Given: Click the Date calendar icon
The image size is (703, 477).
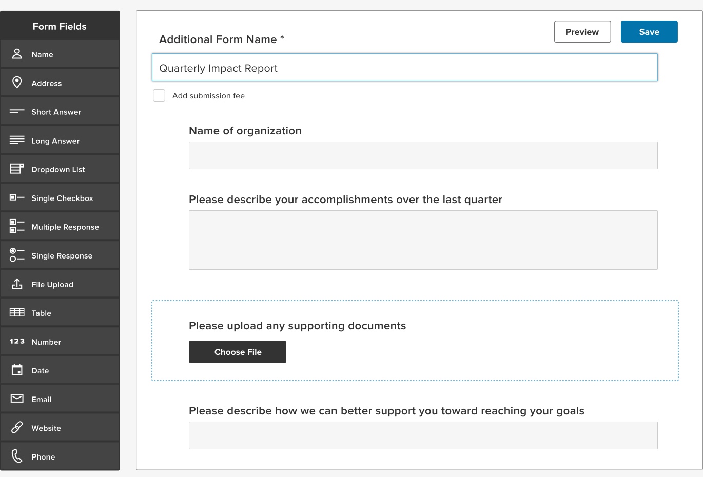Looking at the screenshot, I should click(x=17, y=370).
